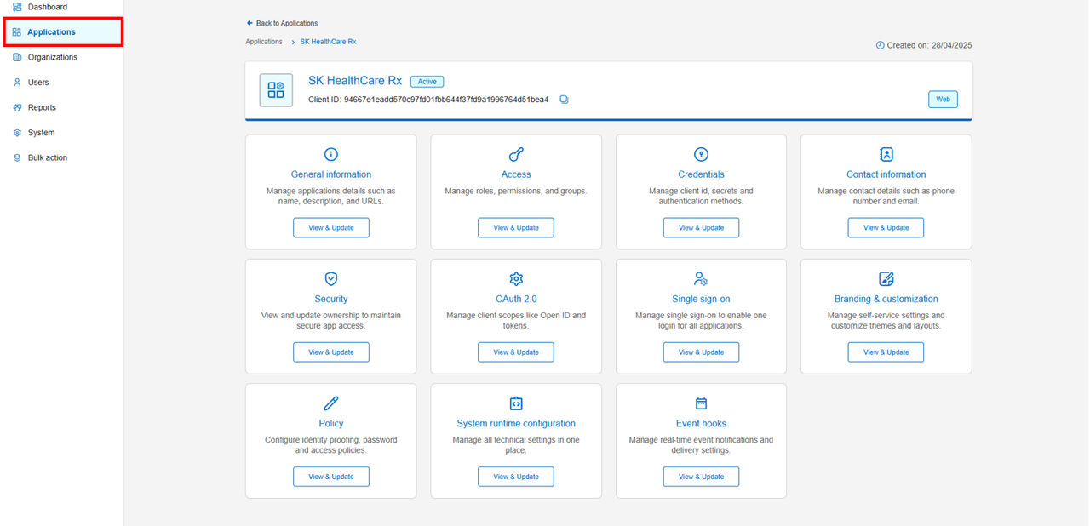Click View & Update under Branding & customization
The height and width of the screenshot is (526, 1090).
(x=886, y=352)
